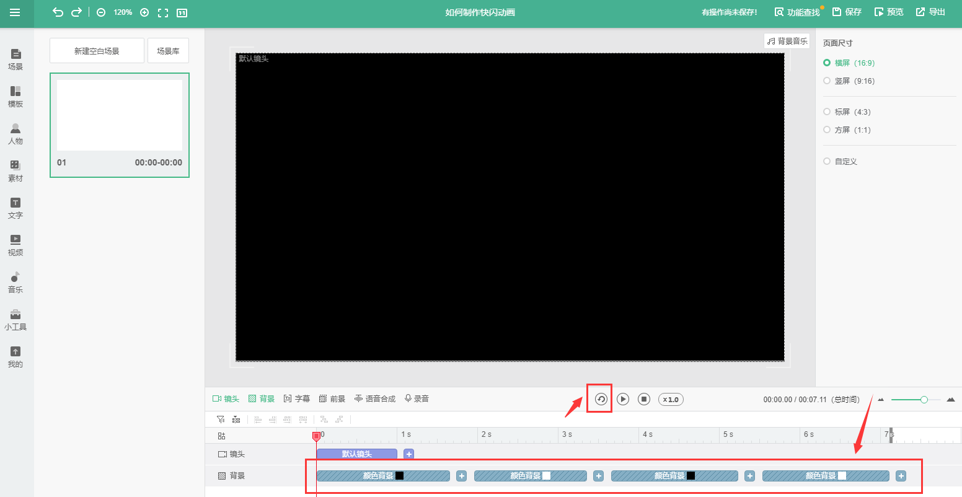
Task: Click the loop replay button
Action: pyautogui.click(x=601, y=399)
